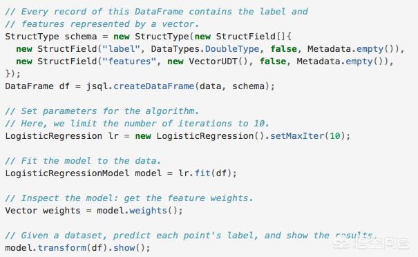Click the fit method in lr.fit(df)

[202, 173]
